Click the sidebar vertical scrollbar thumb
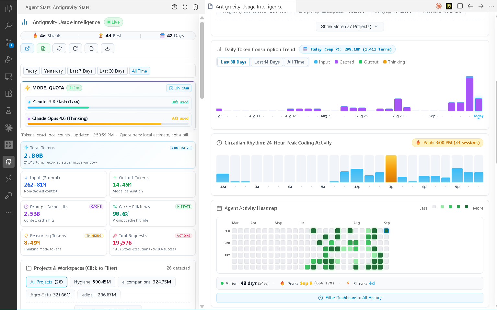The image size is (497, 310). pyautogui.click(x=202, y=60)
